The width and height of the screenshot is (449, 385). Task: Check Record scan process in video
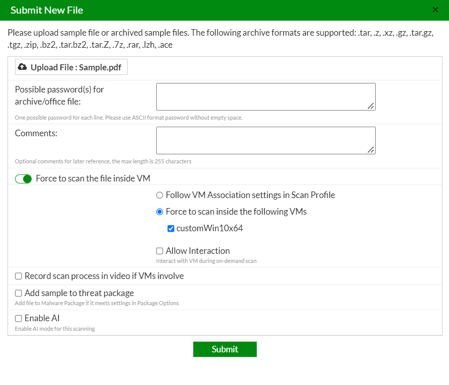[19, 276]
